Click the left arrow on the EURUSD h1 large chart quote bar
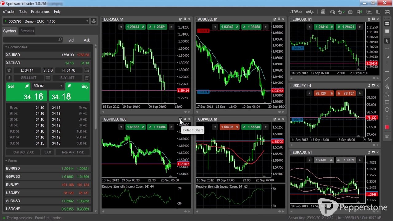Viewport: 393px width, 221px height. coord(121,27)
